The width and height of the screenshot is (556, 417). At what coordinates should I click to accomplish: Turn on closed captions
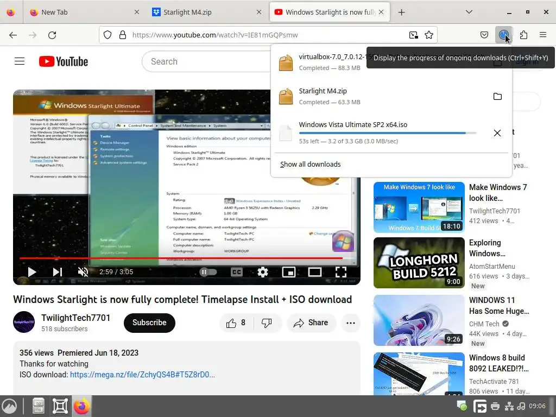tap(237, 272)
